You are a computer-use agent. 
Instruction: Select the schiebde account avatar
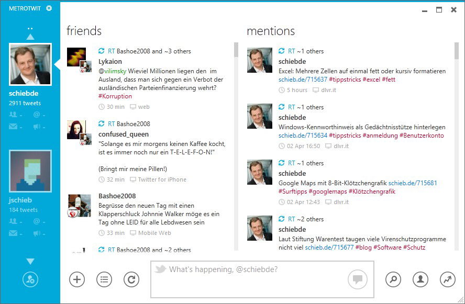[x=30, y=64]
